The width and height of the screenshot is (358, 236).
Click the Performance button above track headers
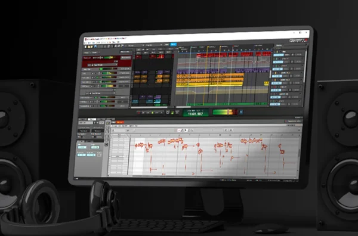pyautogui.click(x=125, y=52)
